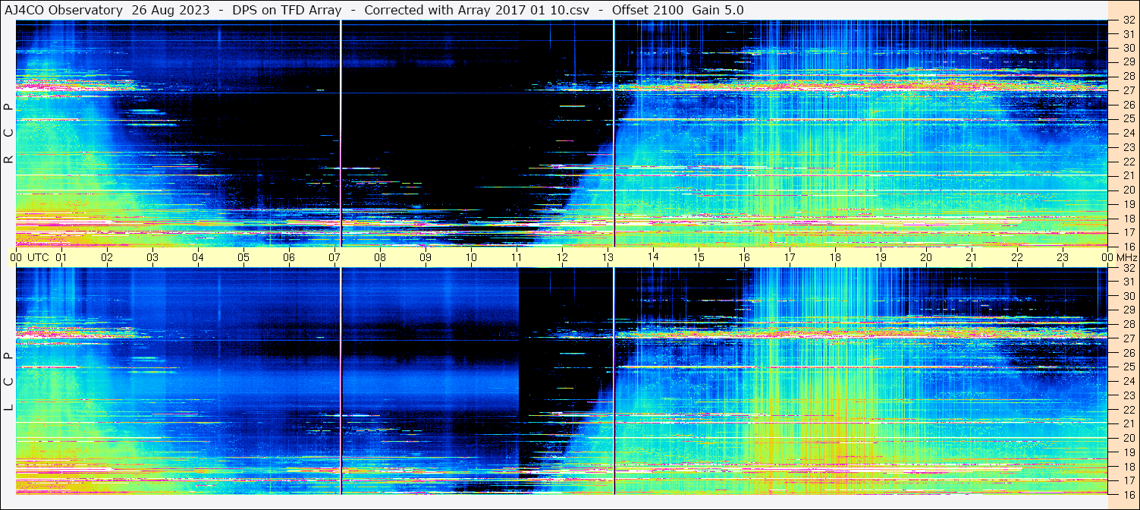The width and height of the screenshot is (1140, 510).
Task: Click the '14' hour label on time axis
Action: coord(653,257)
